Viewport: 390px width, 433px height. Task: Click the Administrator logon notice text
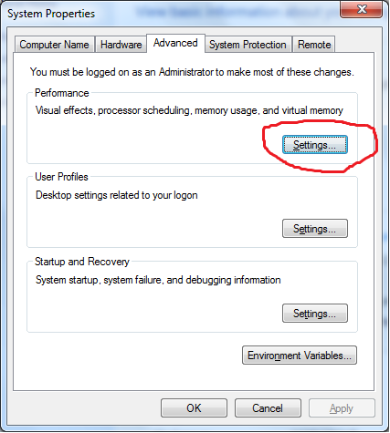tap(192, 72)
